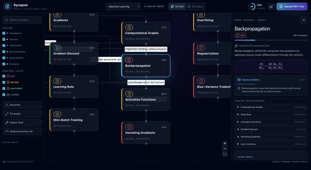Screen dimensions: 311x170
Task: Toggle the Foundations cluster checkbox
Action: pyautogui.click(x=4, y=33)
